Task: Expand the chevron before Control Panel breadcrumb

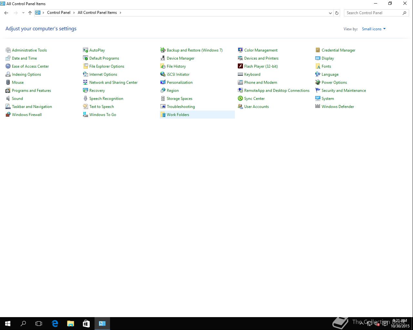Action: [x=44, y=13]
